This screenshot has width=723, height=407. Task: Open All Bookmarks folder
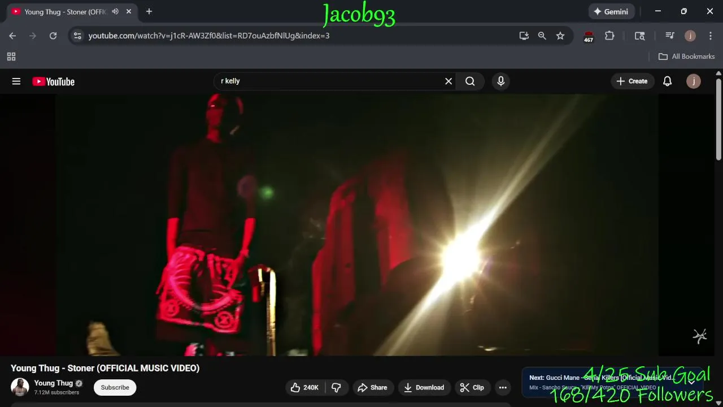(x=687, y=57)
